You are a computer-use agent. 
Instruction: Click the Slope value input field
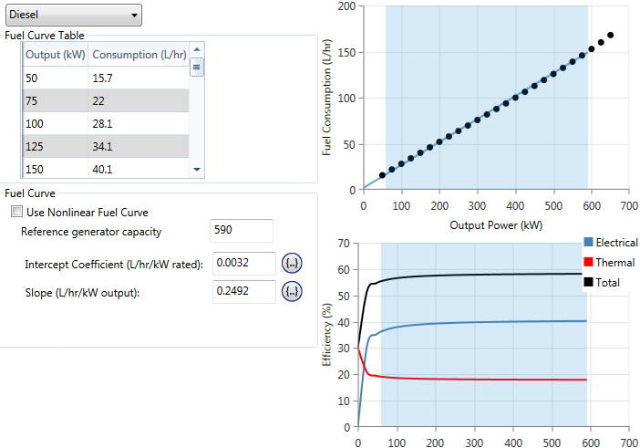pyautogui.click(x=243, y=292)
